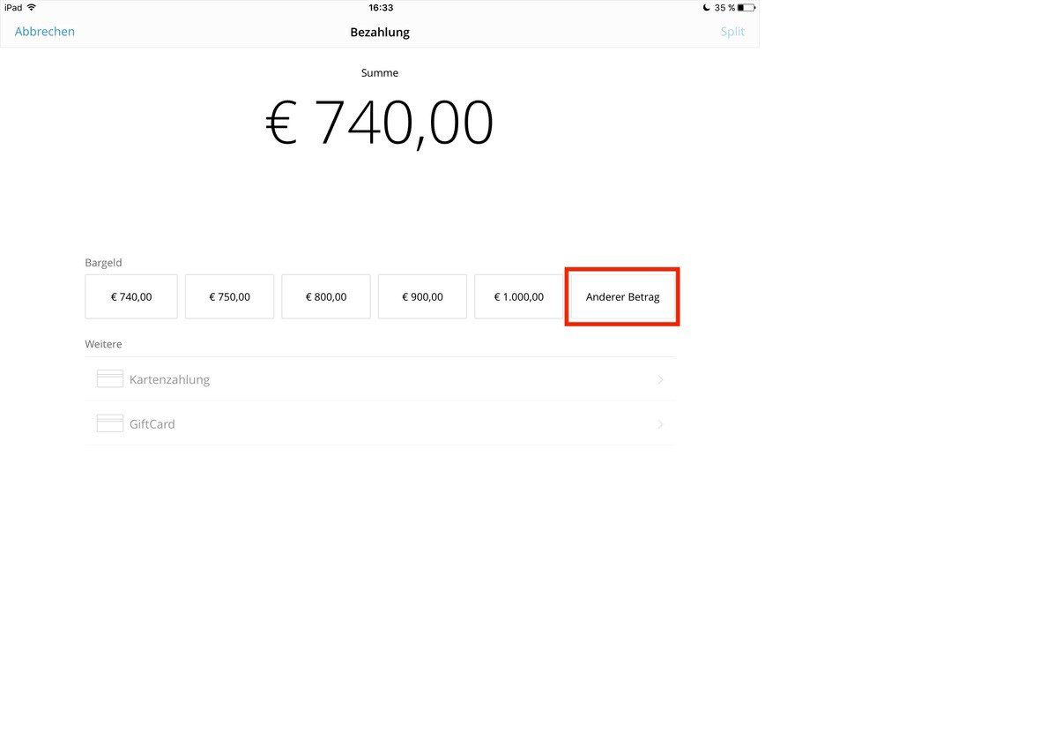Expand the GiftCard chevron arrow
1040x733 pixels.
click(x=660, y=424)
